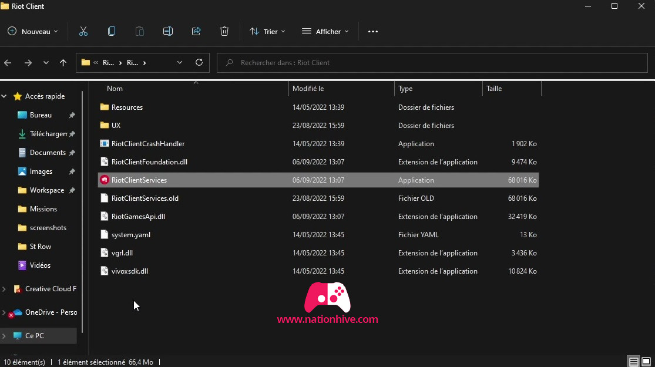Click the chevron after last breadcrumb
Image resolution: width=655 pixels, height=367 pixels.
(x=145, y=63)
